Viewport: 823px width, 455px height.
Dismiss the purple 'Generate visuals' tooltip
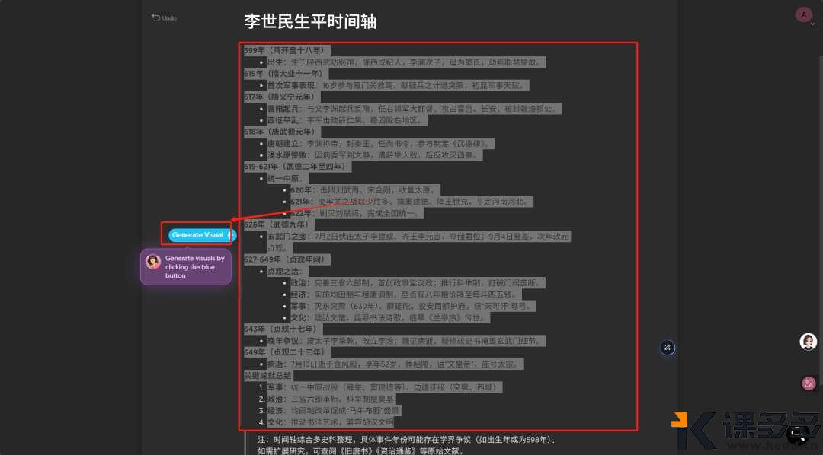186,267
